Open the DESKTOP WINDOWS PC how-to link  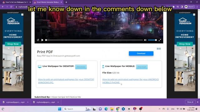point(66,81)
